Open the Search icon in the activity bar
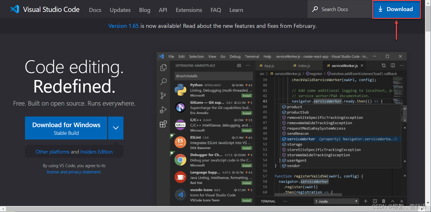 [x=163, y=82]
